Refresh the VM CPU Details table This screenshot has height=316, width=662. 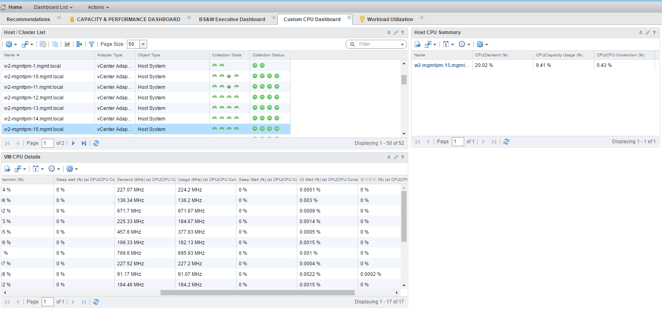96,302
